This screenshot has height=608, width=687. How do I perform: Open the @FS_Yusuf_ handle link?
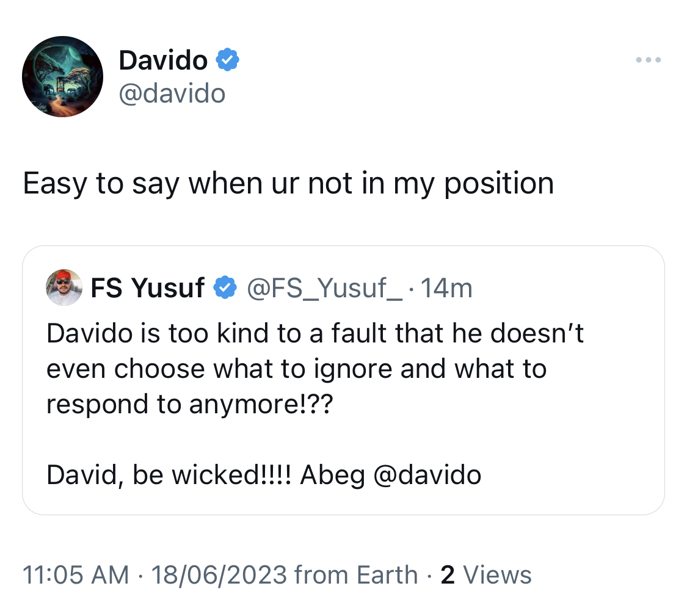[325, 288]
